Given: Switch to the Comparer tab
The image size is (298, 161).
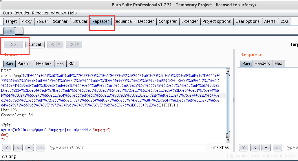Looking at the screenshot, I should click(168, 21).
